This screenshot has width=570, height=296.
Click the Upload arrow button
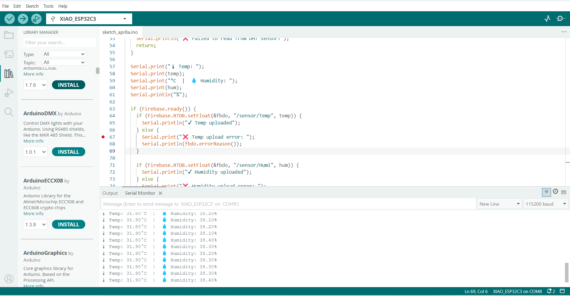pos(23,19)
